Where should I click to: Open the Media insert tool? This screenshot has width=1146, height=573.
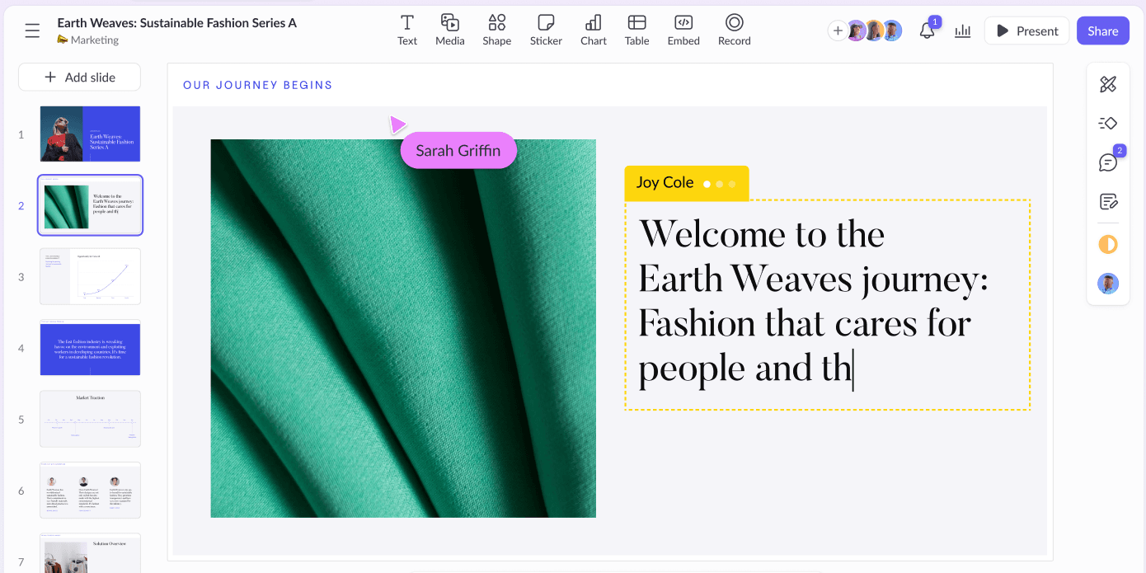[x=449, y=31]
